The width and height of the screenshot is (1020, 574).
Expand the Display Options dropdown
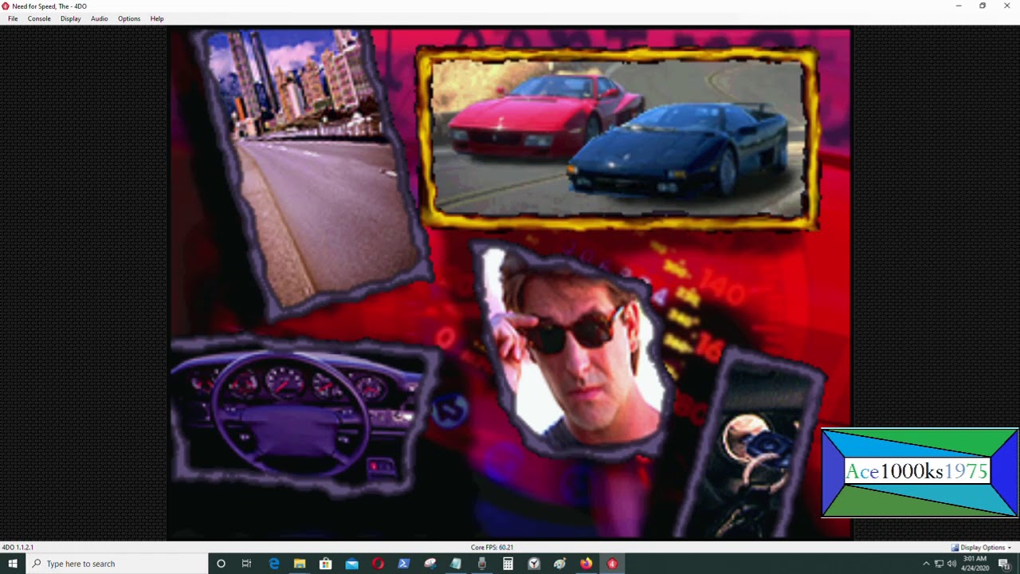(x=982, y=548)
